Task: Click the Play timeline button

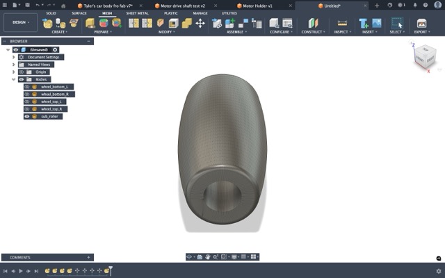Action: (21, 271)
